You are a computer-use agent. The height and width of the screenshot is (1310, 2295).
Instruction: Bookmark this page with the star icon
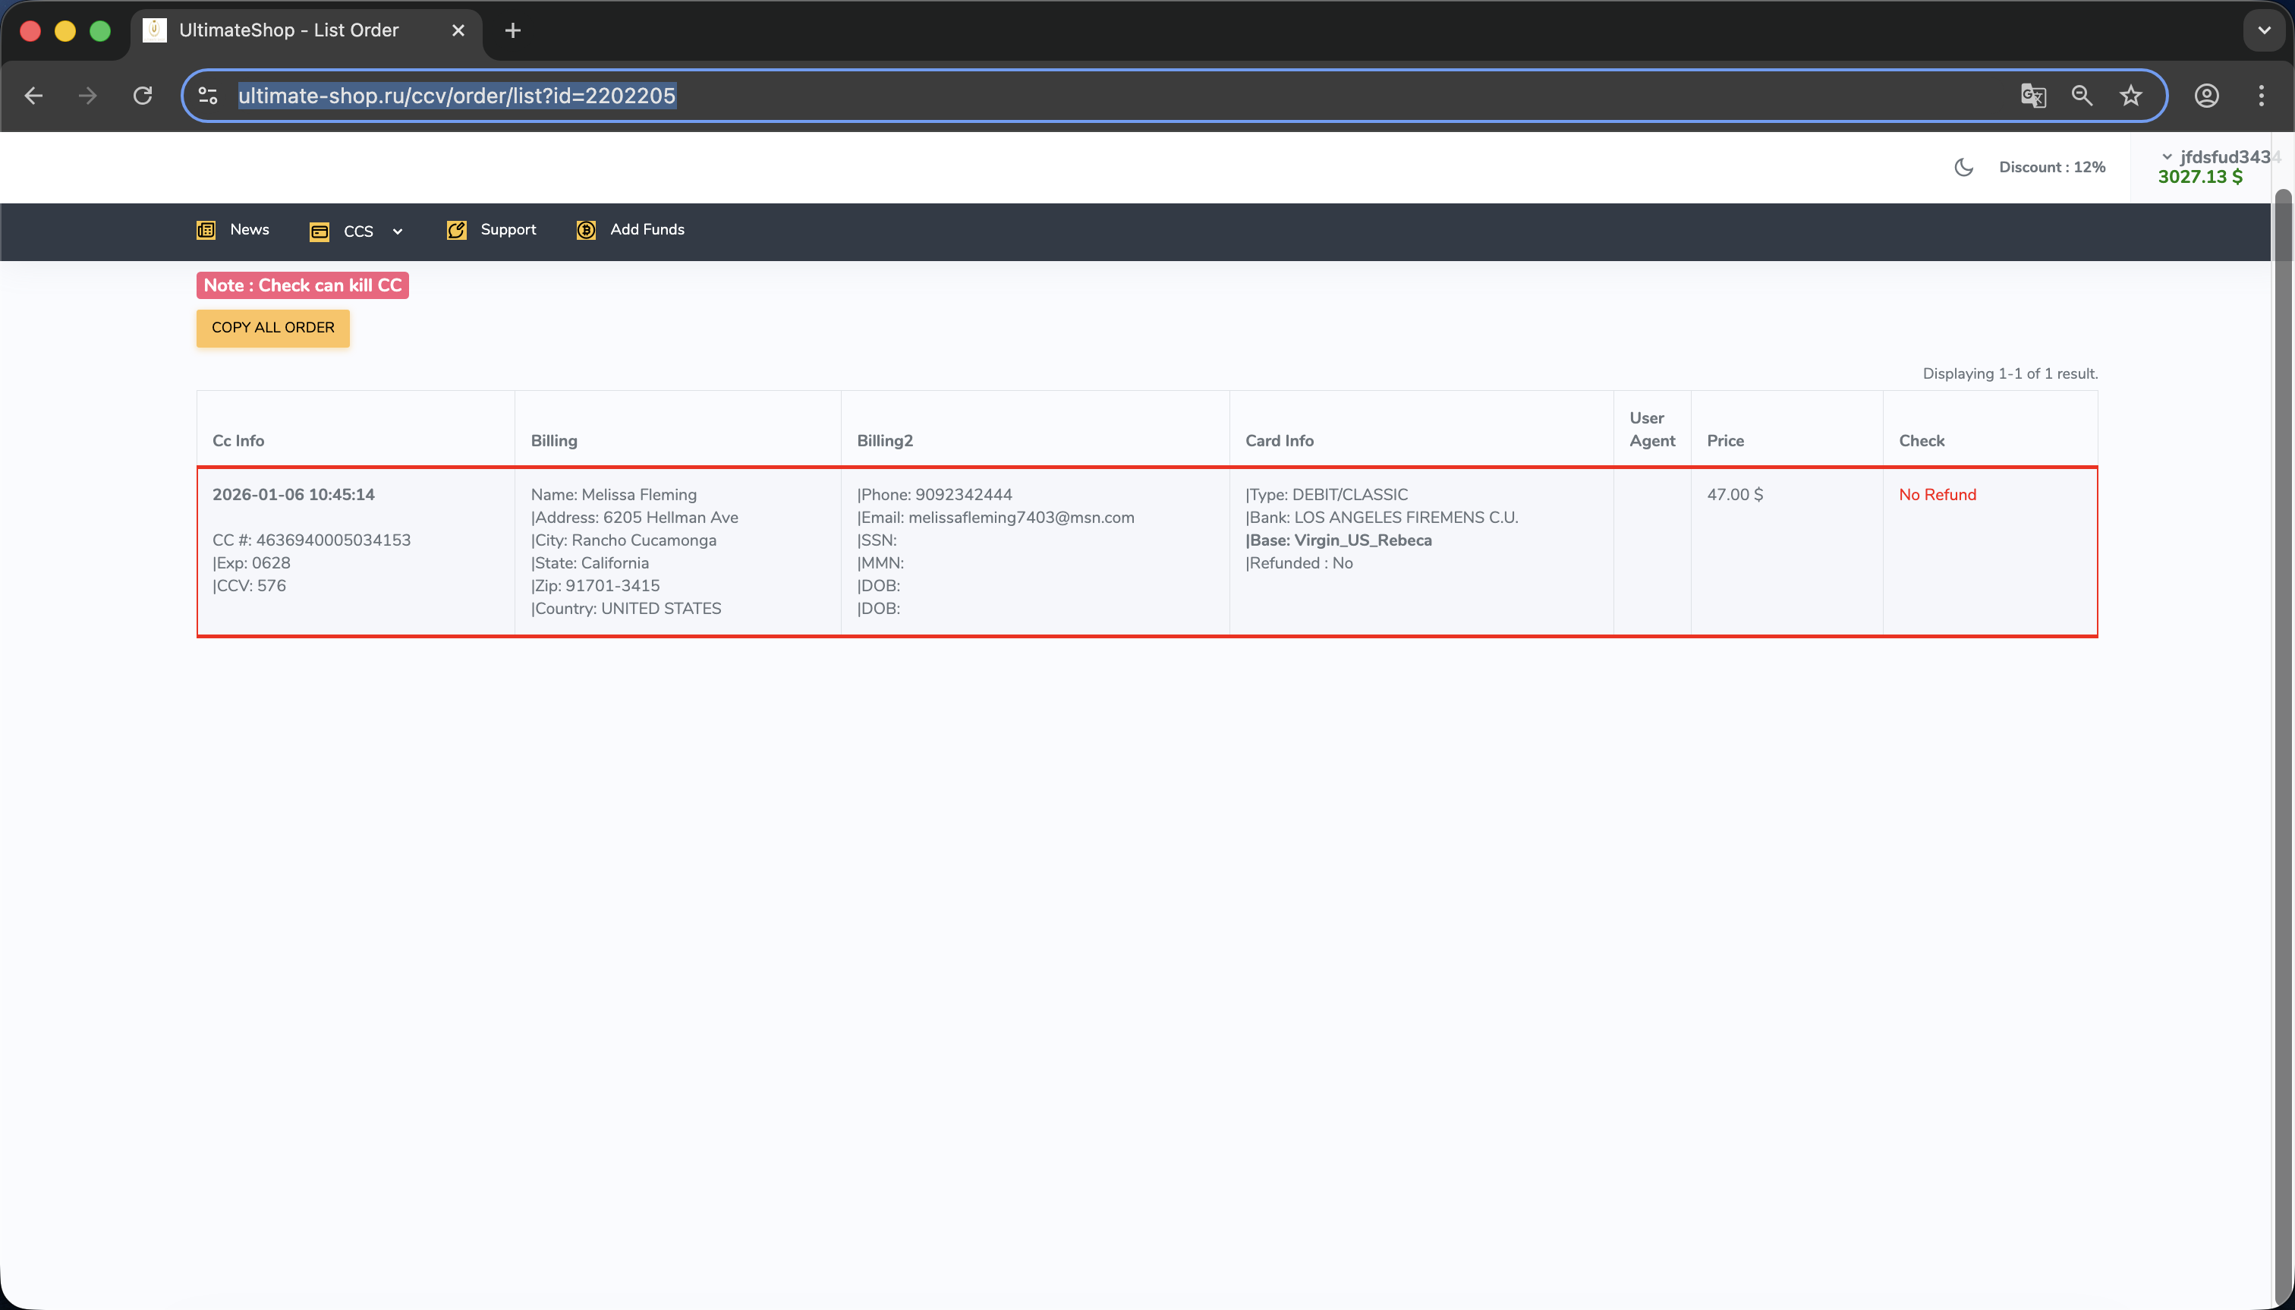[2130, 96]
